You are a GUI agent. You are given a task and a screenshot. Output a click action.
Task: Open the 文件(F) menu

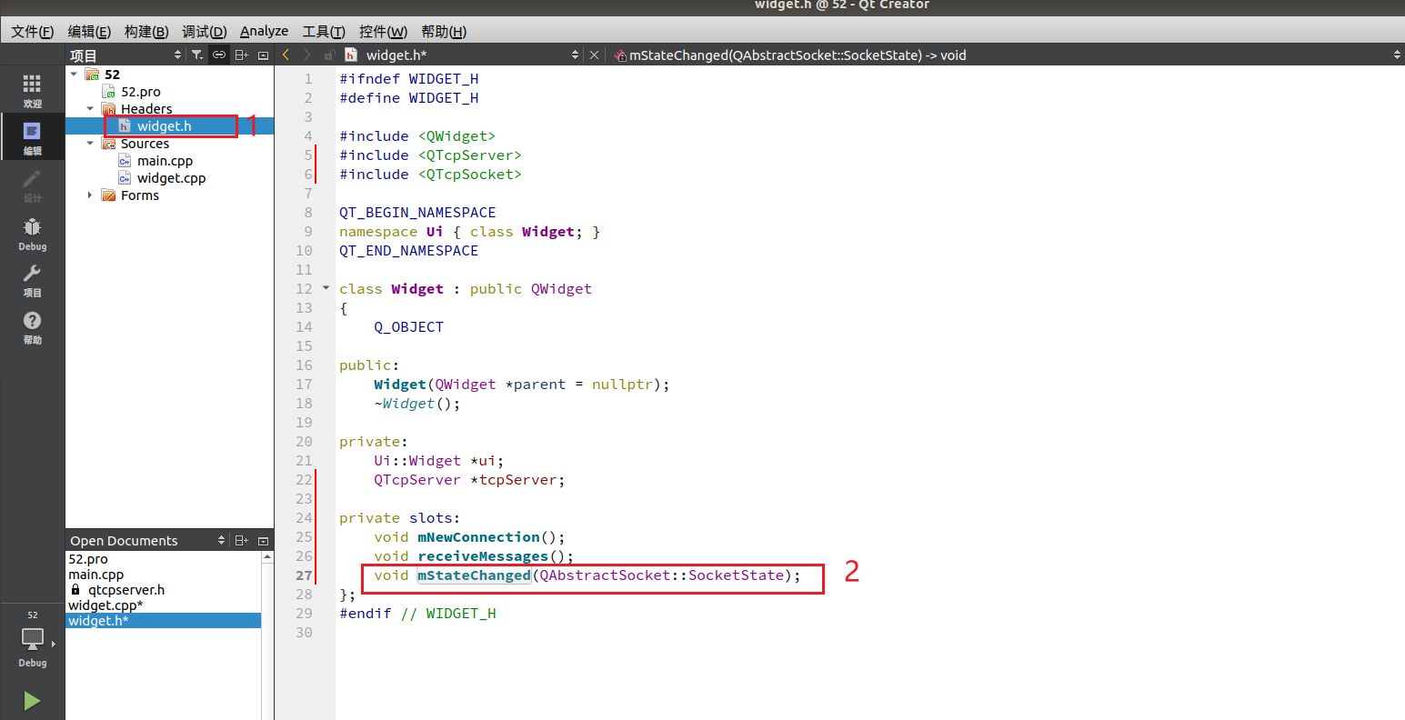32,32
